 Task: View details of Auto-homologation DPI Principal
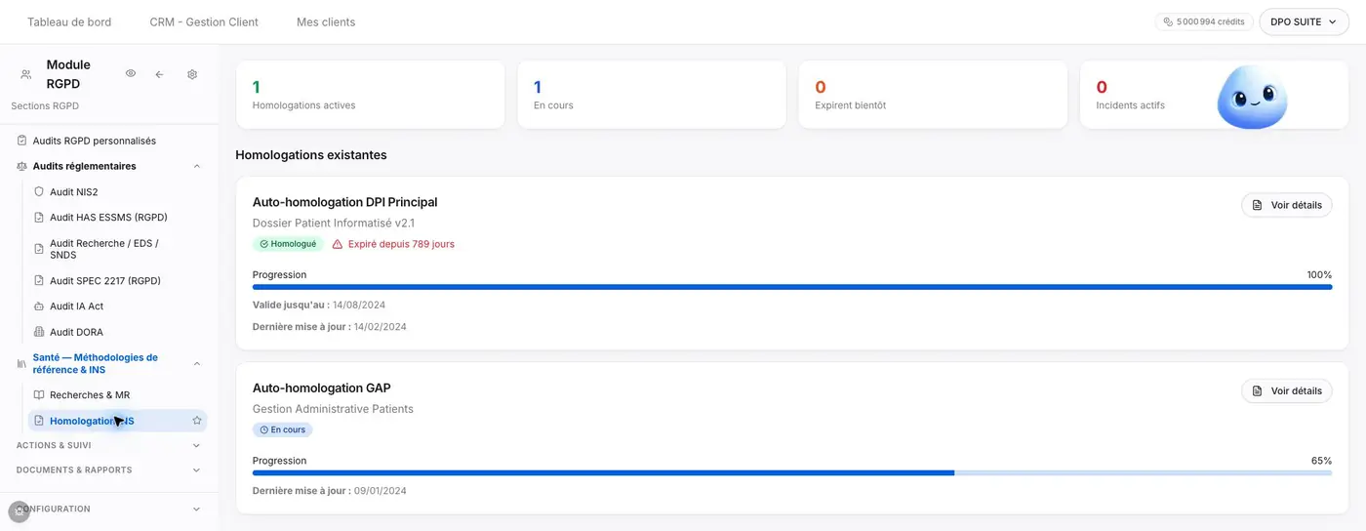point(1286,205)
